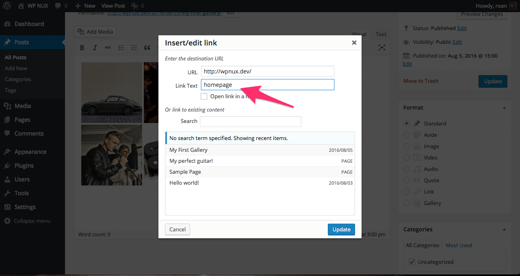Image resolution: width=520 pixels, height=276 pixels.
Task: Open the WP NUX site home link
Action: pos(33,6)
